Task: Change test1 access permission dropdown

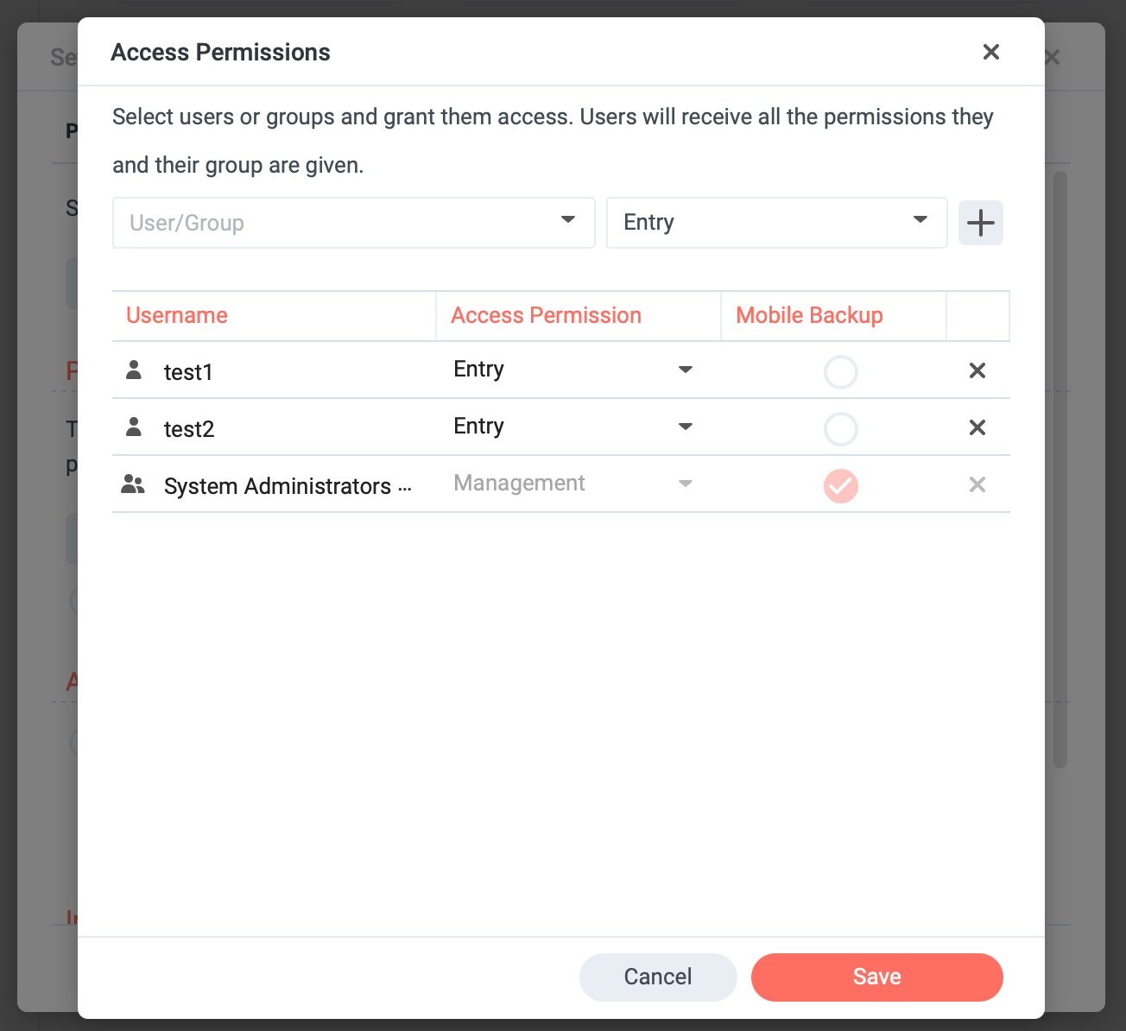Action: (573, 370)
